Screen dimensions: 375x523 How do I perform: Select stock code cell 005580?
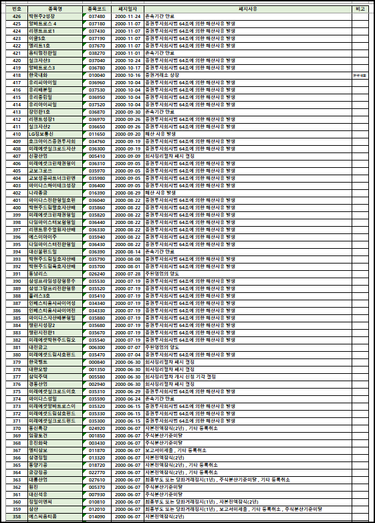click(97, 377)
